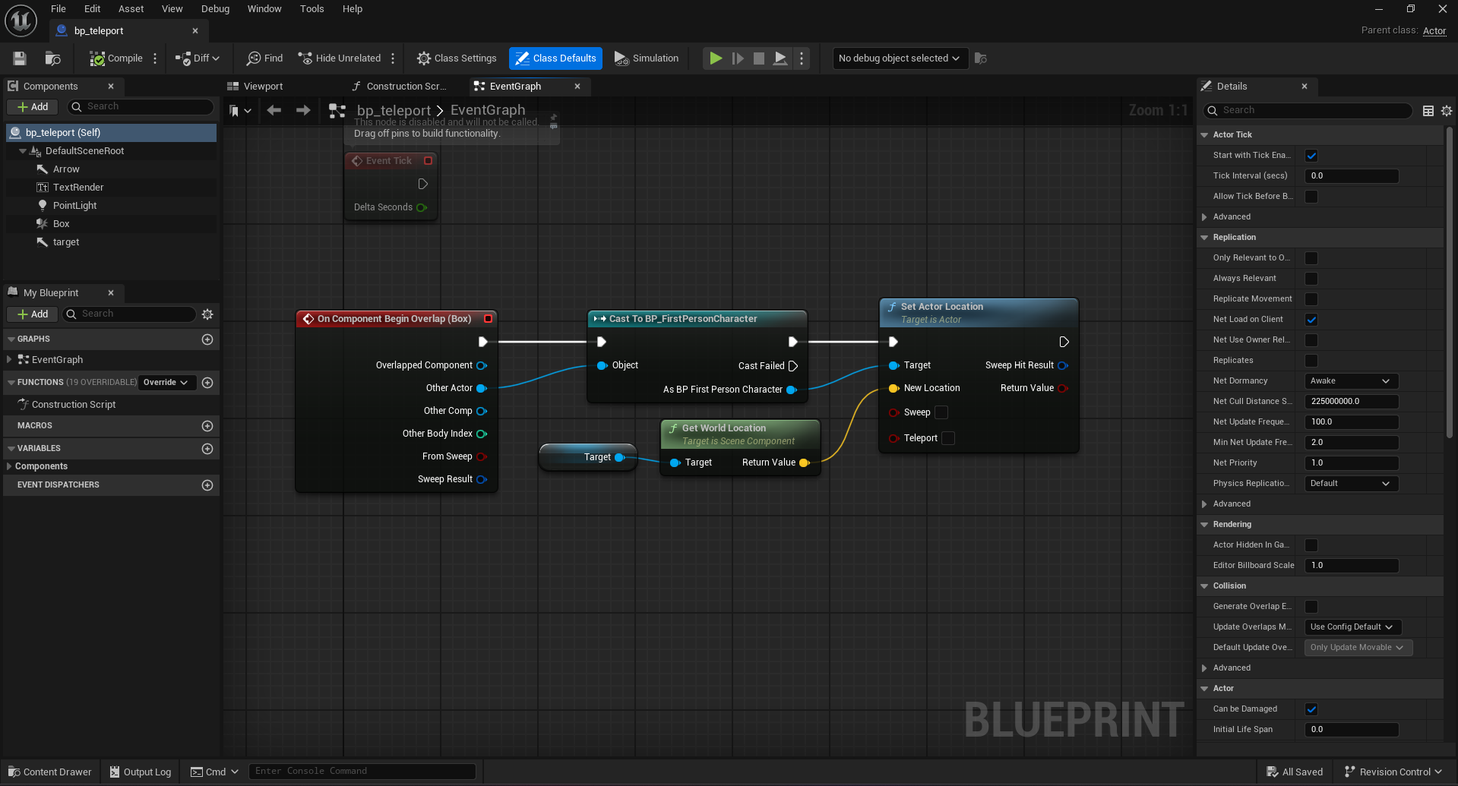Image resolution: width=1458 pixels, height=786 pixels.
Task: Enable the Replicate Movement checkbox
Action: 1311,299
